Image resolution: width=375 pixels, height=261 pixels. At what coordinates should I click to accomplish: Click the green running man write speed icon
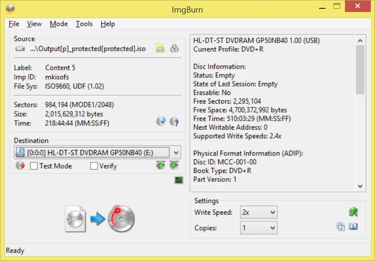click(x=353, y=212)
